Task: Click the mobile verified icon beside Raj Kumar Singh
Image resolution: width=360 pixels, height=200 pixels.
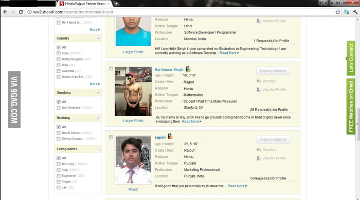Action: click(188, 69)
